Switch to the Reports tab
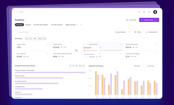This screenshot has height=105, width=174. (28, 25)
